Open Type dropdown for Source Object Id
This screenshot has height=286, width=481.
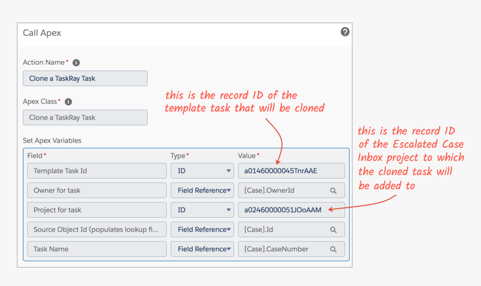tap(202, 229)
